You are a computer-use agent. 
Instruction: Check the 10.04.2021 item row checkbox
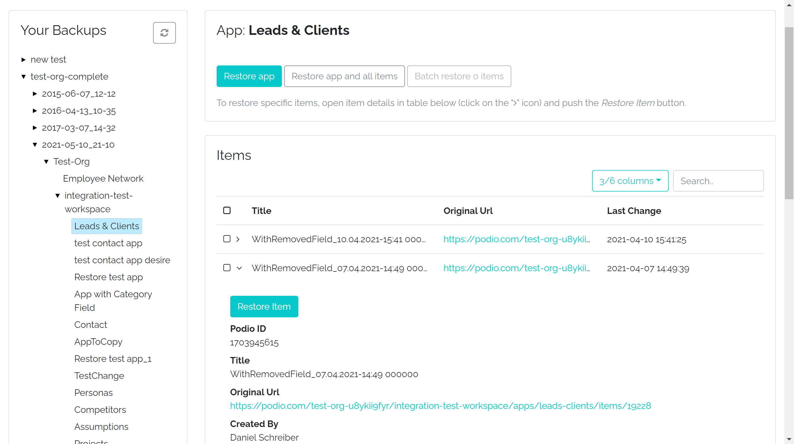point(227,239)
